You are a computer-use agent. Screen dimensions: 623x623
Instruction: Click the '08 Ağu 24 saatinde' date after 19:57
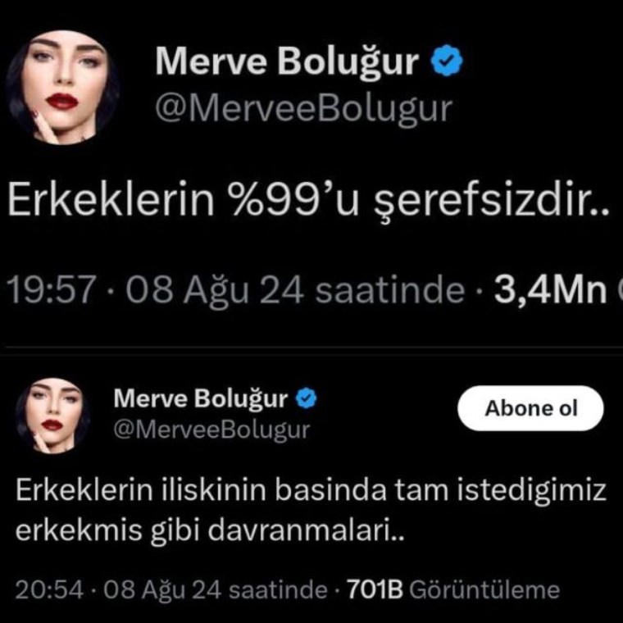point(295,290)
